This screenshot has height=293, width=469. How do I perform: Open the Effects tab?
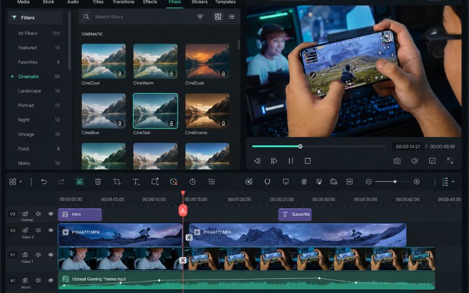(x=150, y=2)
